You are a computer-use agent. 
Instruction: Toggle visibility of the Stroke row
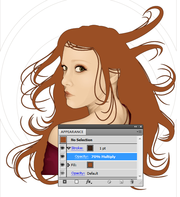pyautogui.click(x=63, y=148)
